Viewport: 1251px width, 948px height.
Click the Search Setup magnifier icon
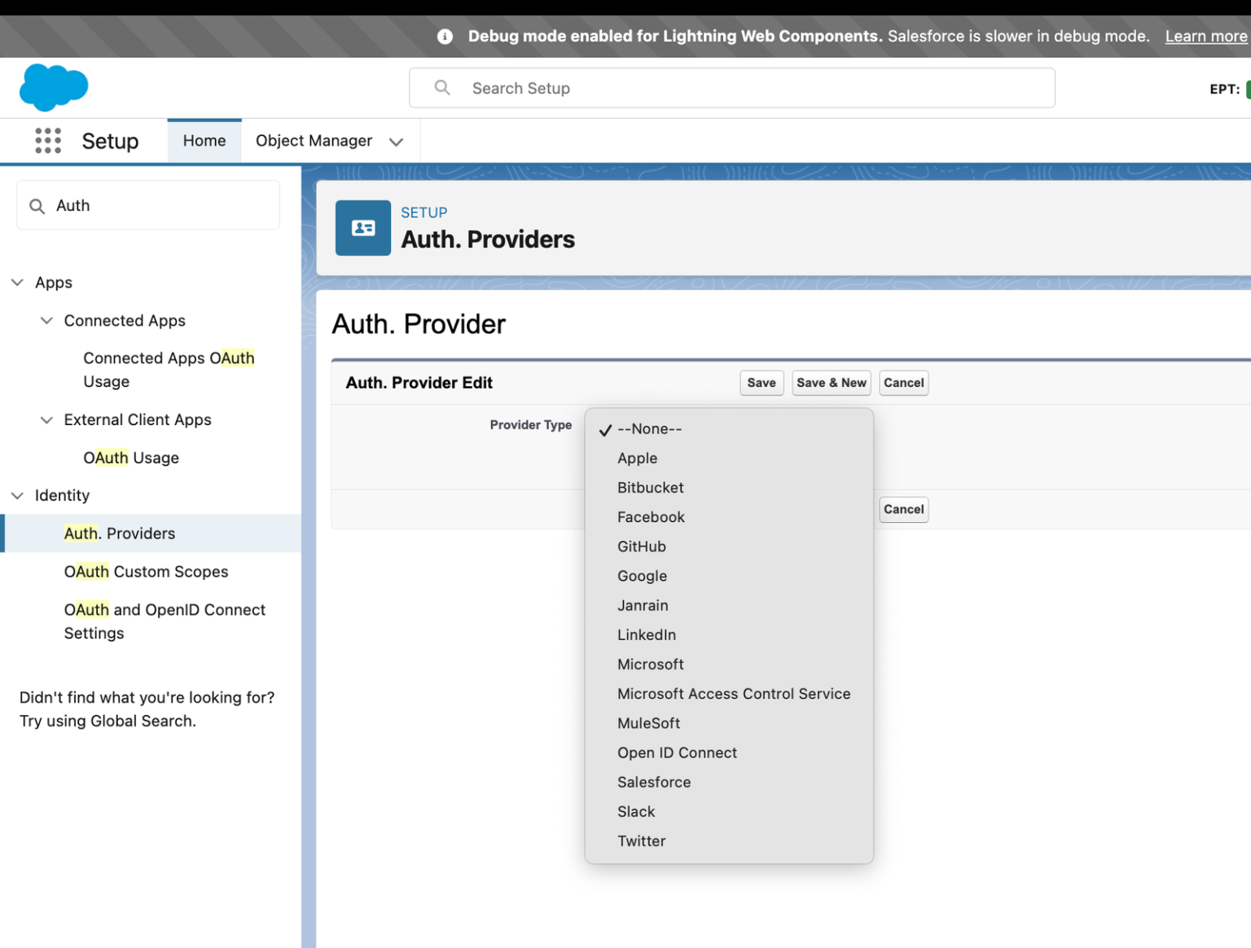(x=441, y=87)
